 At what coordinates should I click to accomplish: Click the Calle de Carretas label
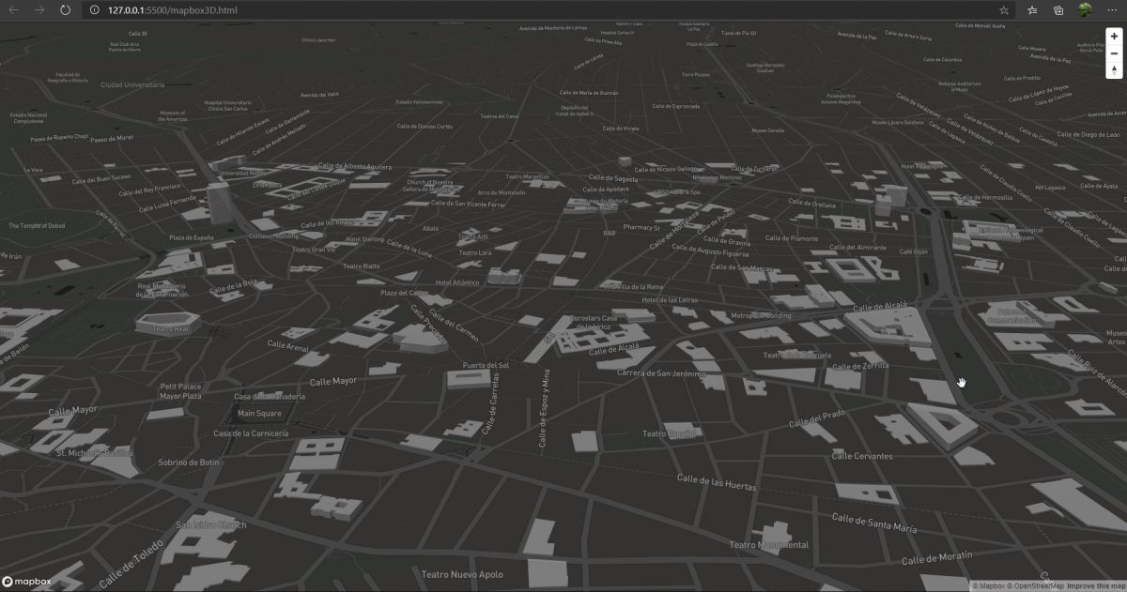coord(491,402)
